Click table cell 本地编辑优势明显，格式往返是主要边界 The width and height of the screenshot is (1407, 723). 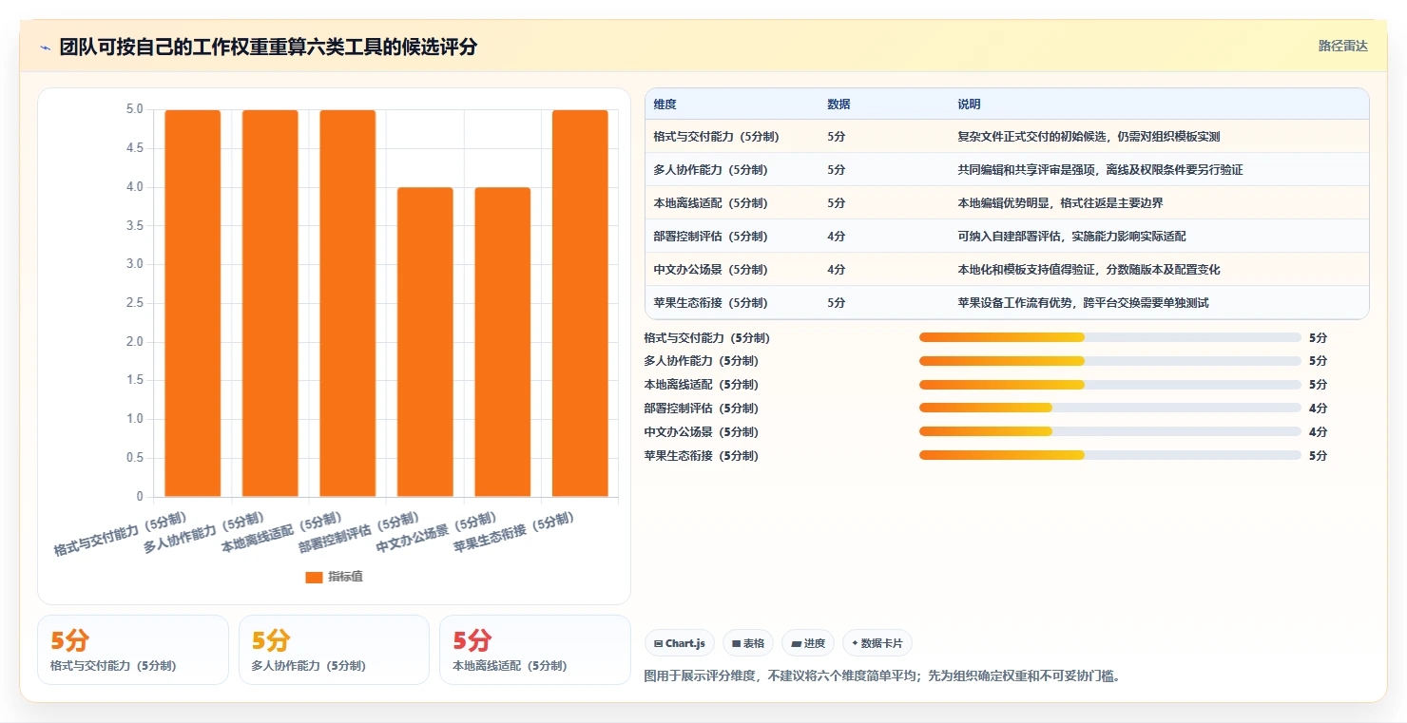click(x=1060, y=203)
